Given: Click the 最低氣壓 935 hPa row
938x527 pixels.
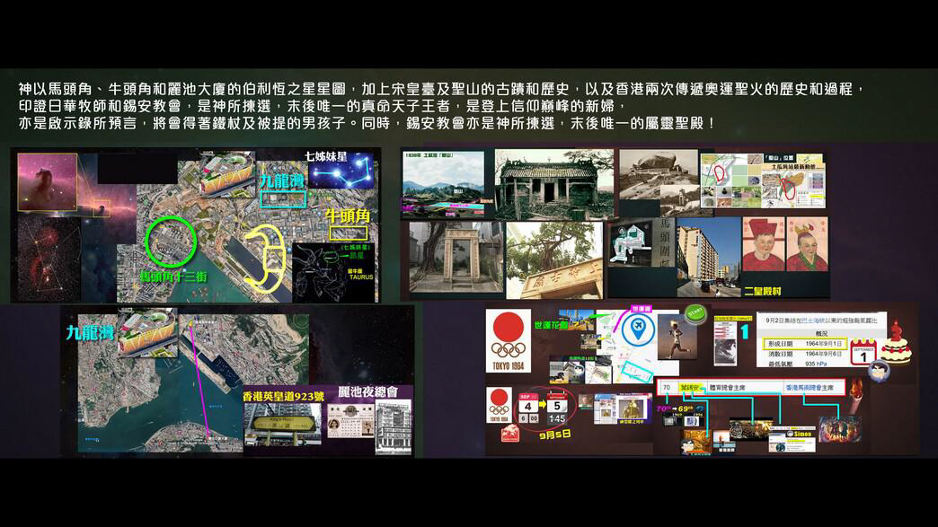Looking at the screenshot, I should tap(805, 364).
